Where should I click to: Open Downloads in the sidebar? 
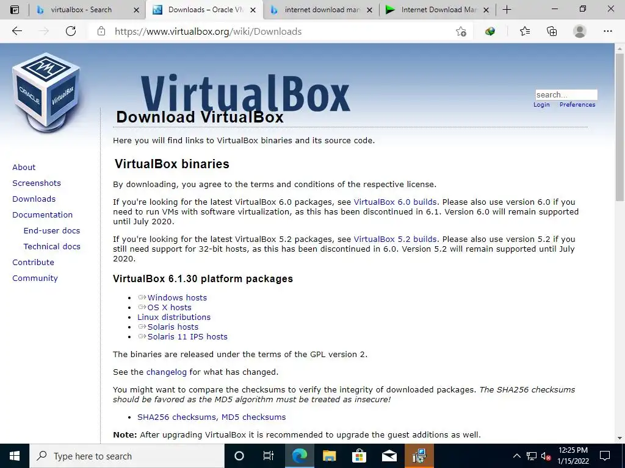click(34, 199)
